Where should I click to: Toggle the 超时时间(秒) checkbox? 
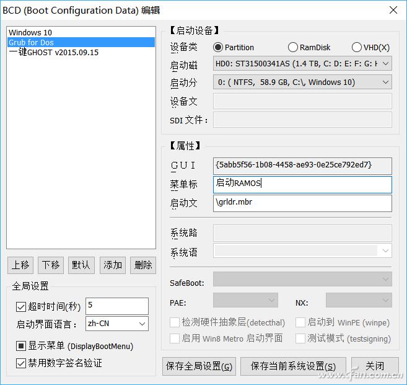point(20,306)
